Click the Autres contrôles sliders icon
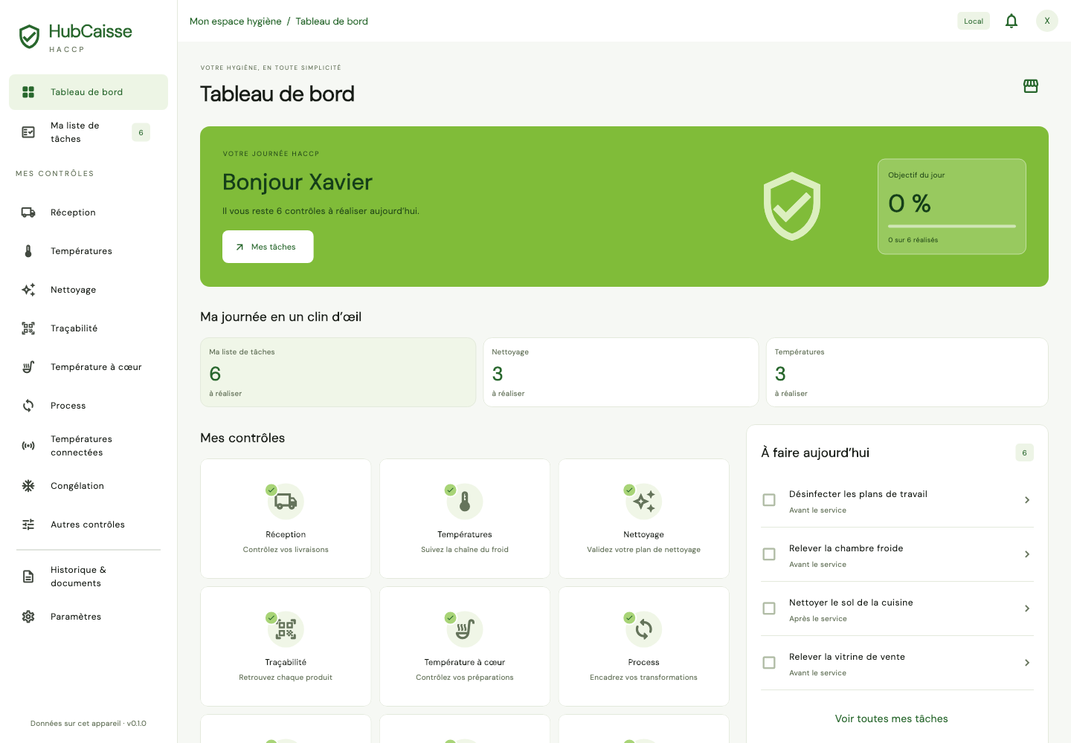1071x743 pixels. [28, 525]
